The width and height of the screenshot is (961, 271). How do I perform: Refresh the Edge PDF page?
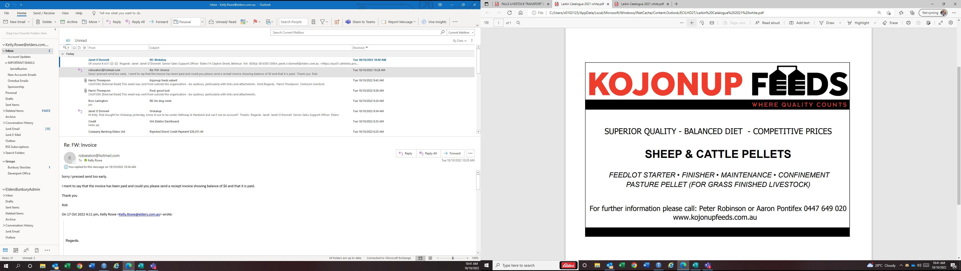[x=509, y=13]
